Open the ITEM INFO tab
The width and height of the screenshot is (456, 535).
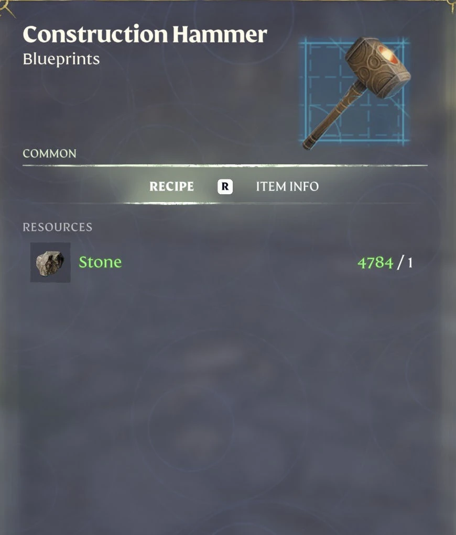[x=287, y=186]
